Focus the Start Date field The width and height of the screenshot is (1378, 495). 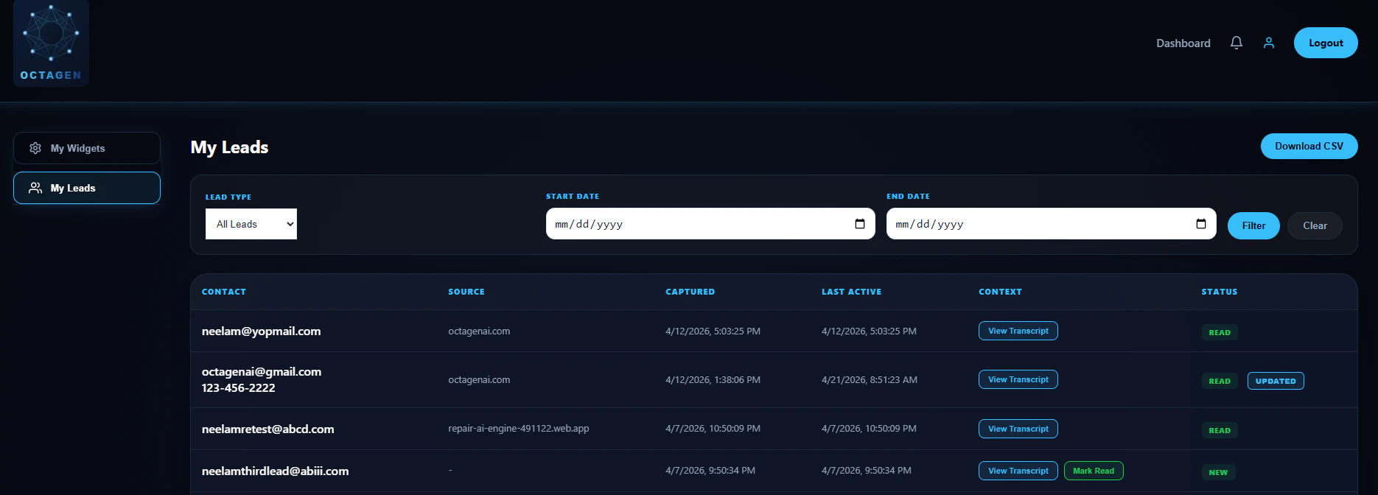(710, 224)
